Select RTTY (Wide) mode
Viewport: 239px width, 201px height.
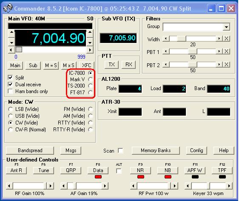pos(91,122)
